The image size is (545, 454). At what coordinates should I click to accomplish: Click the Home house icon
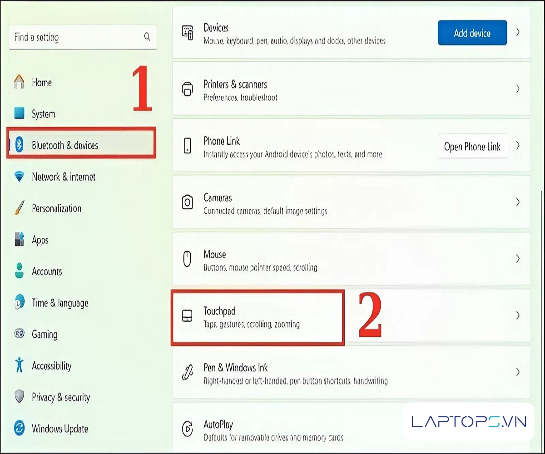click(19, 82)
